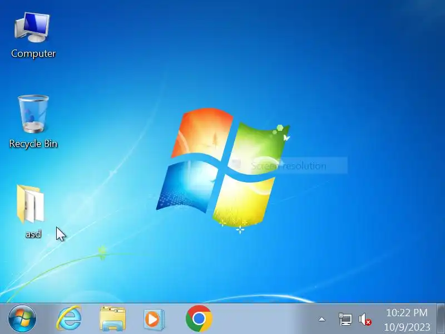Image resolution: width=445 pixels, height=334 pixels.
Task: Show hidden system tray icons arrow
Action: click(322, 319)
